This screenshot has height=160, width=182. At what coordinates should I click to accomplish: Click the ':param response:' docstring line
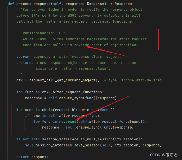(x=69, y=57)
